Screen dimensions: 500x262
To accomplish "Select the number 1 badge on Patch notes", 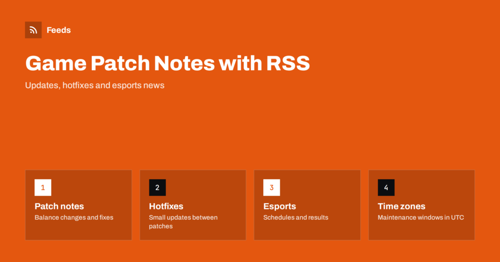I will tap(43, 187).
